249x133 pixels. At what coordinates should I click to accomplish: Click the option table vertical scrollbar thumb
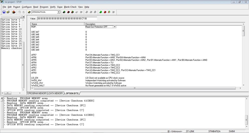[243, 31]
